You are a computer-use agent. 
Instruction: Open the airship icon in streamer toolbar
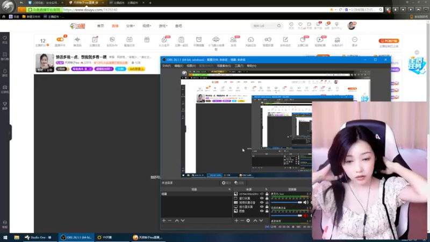point(216,39)
